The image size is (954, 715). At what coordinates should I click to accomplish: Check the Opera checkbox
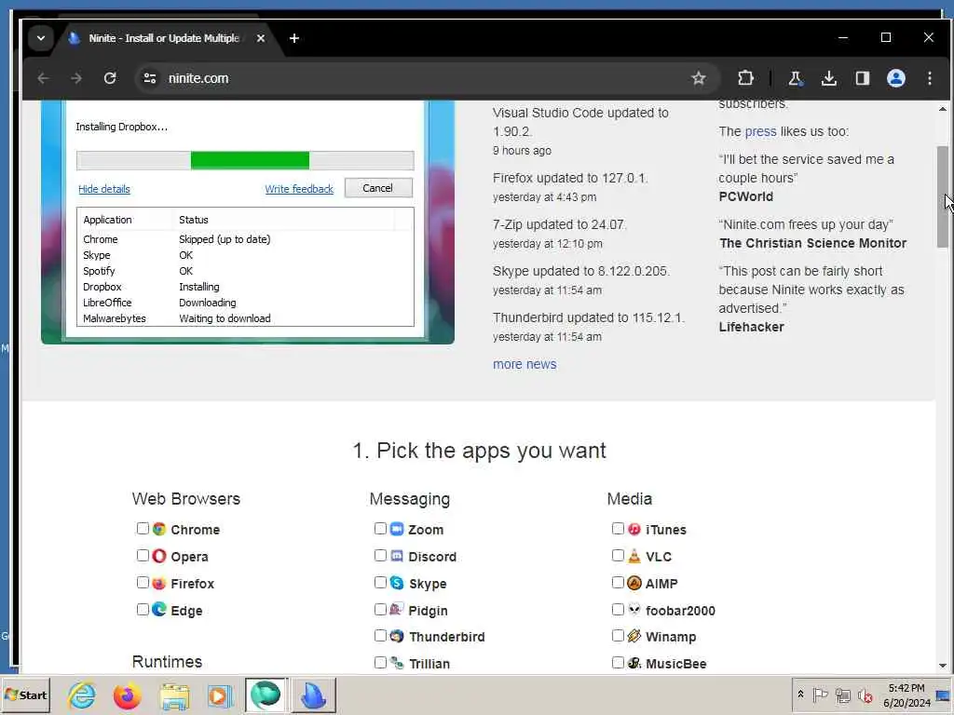coord(143,555)
